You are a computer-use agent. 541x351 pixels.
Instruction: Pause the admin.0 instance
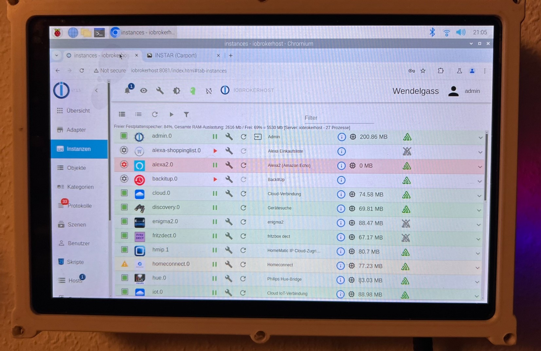point(215,136)
